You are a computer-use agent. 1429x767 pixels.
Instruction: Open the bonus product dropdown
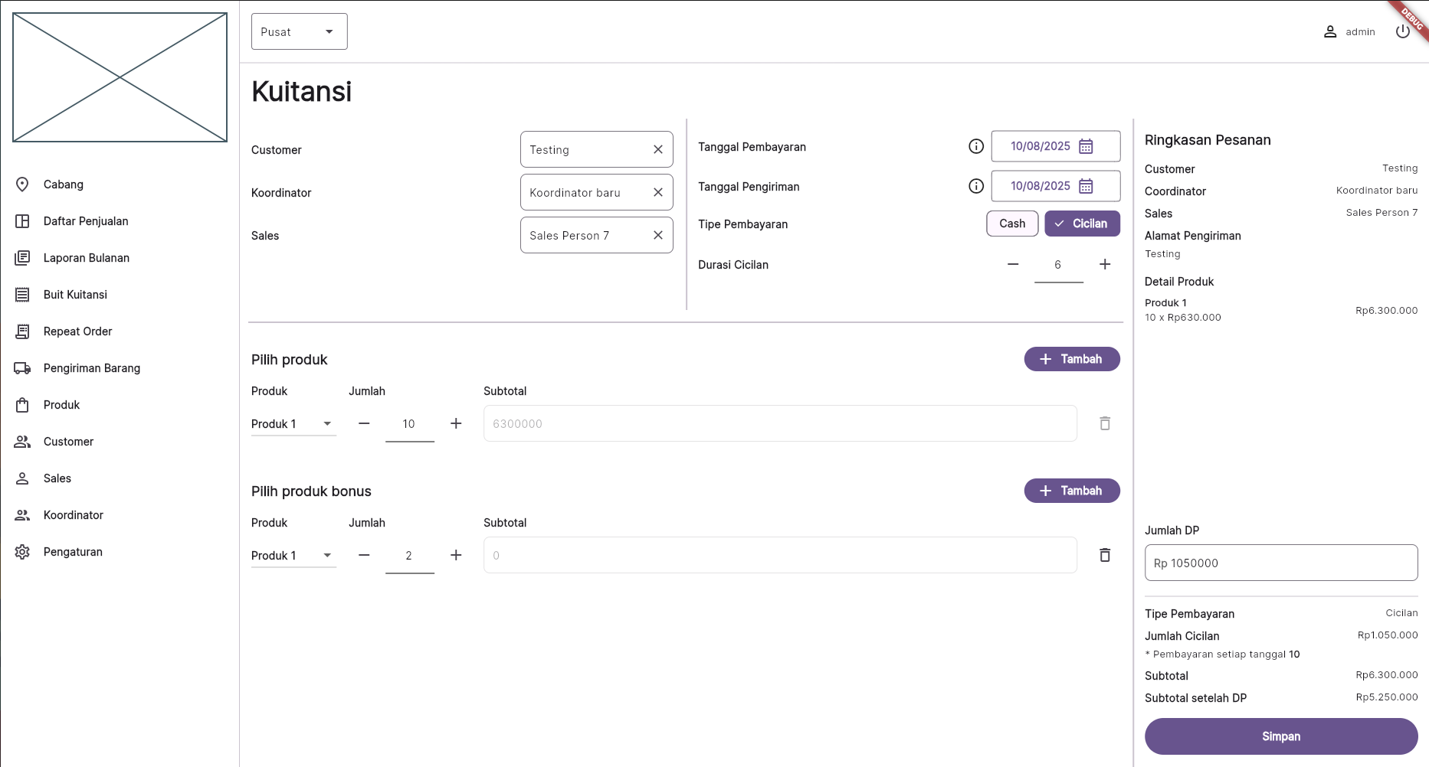[293, 555]
